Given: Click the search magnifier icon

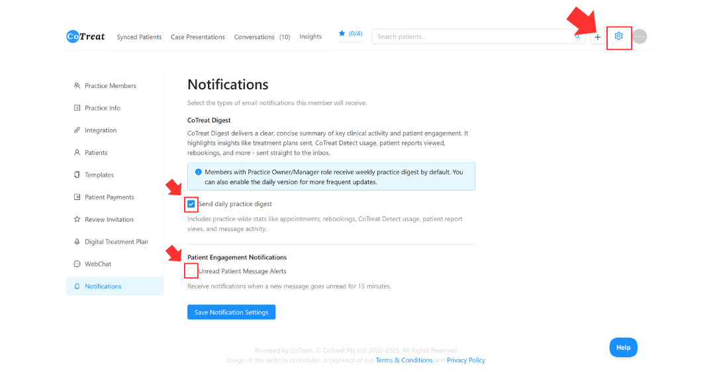Looking at the screenshot, I should [x=577, y=36].
